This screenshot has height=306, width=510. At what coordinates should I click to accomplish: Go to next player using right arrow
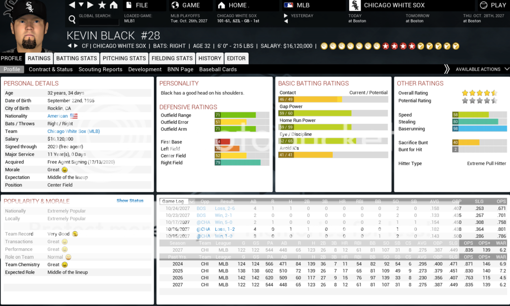click(77, 46)
